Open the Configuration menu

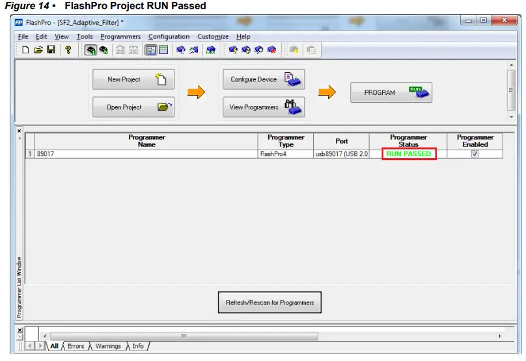tap(169, 36)
